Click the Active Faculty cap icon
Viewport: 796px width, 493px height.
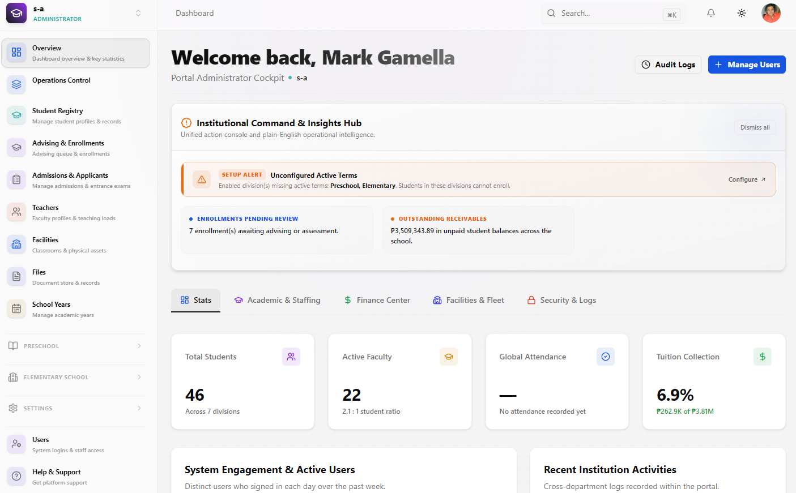pos(449,357)
